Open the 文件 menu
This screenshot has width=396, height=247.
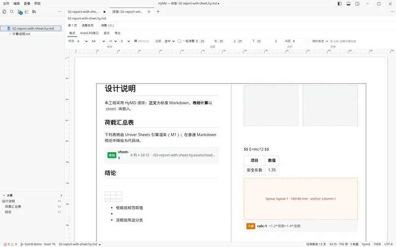click(x=6, y=3)
